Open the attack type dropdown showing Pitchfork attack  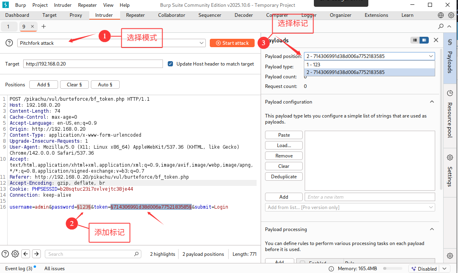[111, 43]
